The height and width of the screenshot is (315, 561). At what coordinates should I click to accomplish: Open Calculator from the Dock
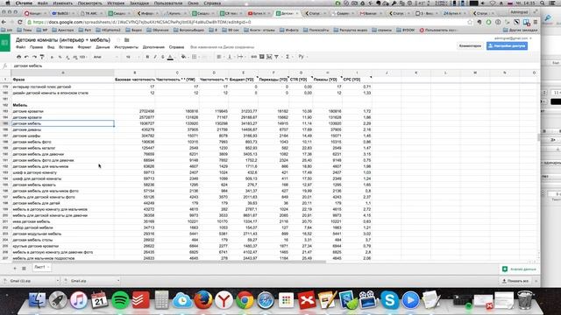[x=161, y=300]
